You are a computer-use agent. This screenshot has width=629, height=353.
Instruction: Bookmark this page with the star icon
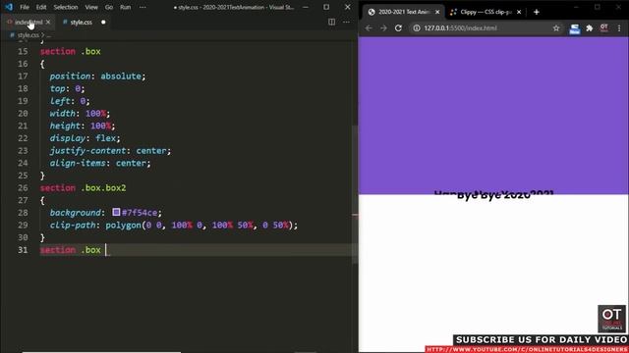[x=556, y=28]
